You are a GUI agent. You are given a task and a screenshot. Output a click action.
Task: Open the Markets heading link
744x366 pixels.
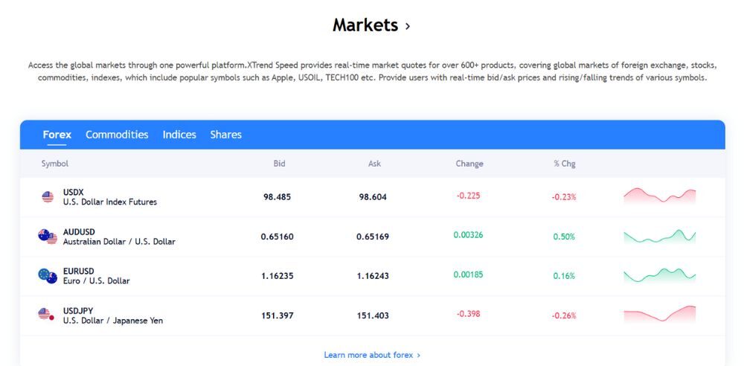(x=365, y=25)
